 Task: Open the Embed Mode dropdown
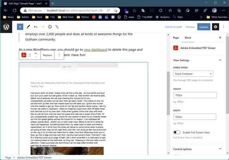[x=193, y=74]
